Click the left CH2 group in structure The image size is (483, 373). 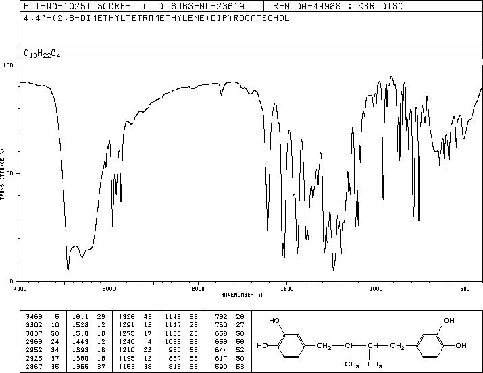(324, 346)
